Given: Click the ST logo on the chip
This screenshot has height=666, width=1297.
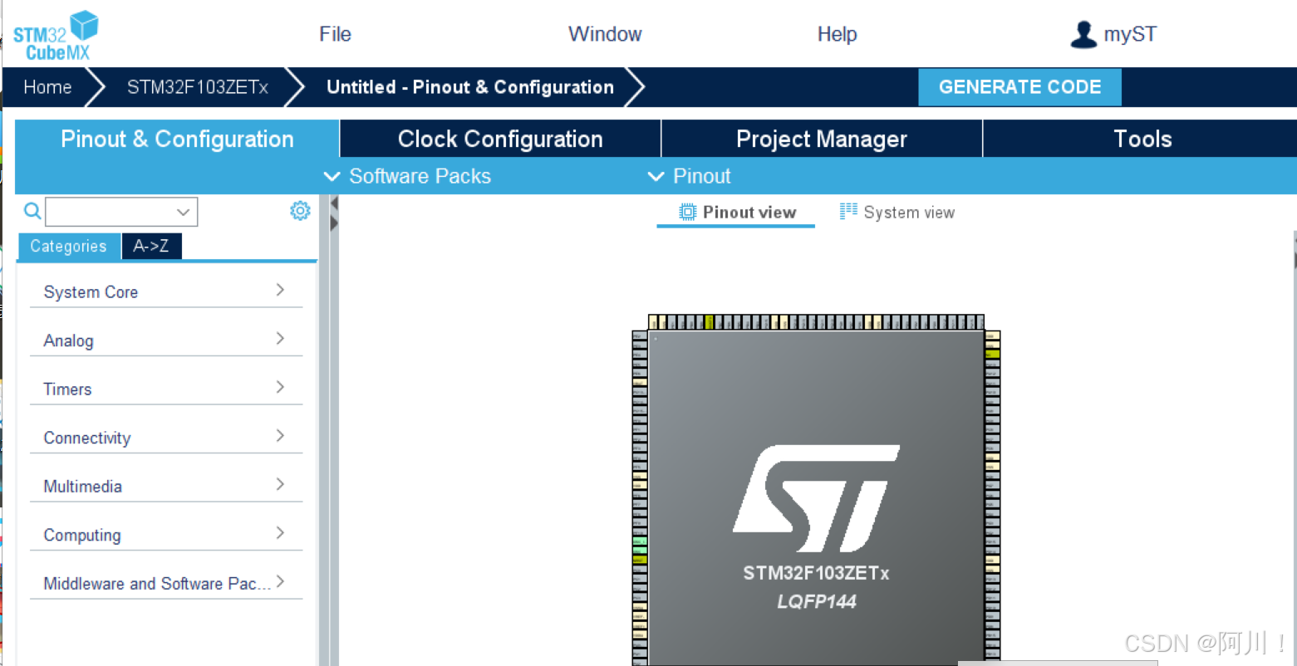Looking at the screenshot, I should click(x=815, y=498).
